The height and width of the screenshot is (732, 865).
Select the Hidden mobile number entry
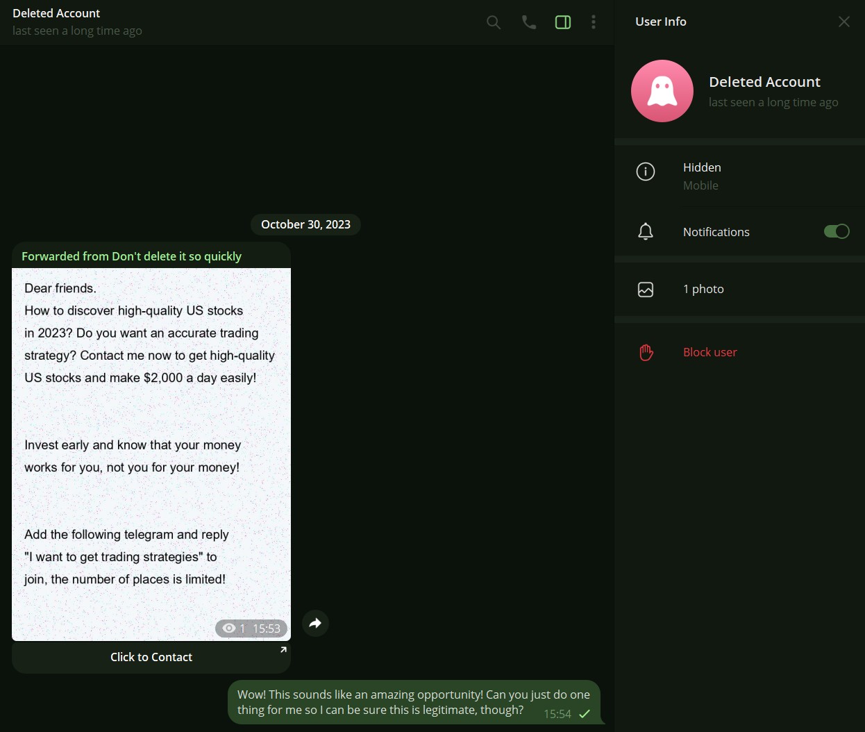click(740, 176)
